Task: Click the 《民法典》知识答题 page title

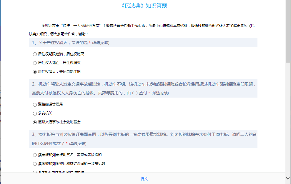Action: 144,6
